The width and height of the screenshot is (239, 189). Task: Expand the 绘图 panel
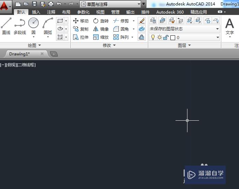[x=34, y=45]
